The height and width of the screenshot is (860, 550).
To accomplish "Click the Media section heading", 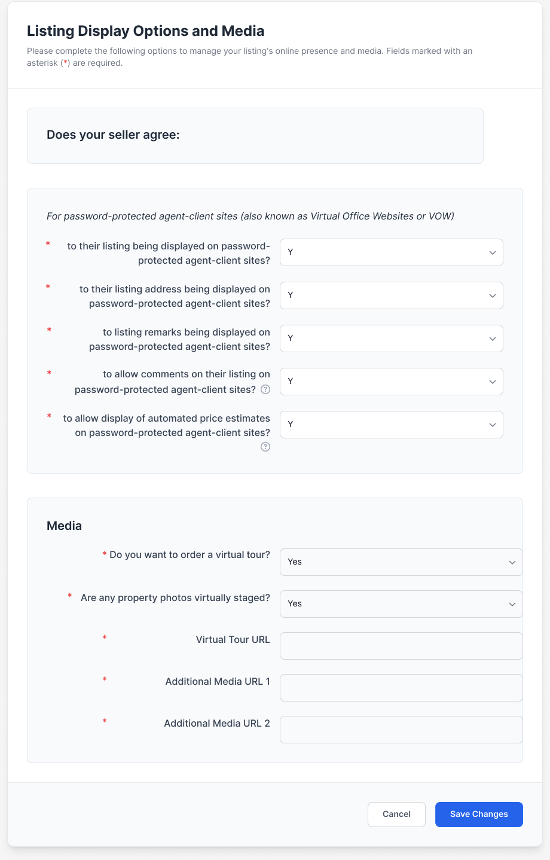I will pos(64,526).
